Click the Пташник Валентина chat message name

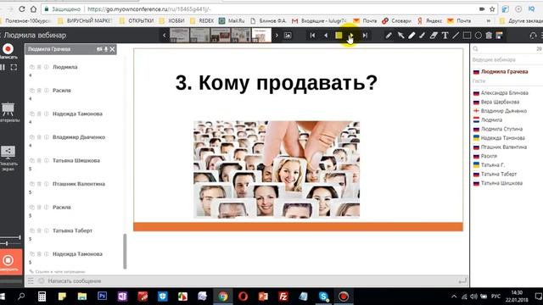pos(79,184)
